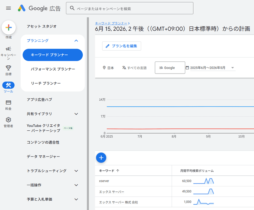Open データ マネージャー item
The height and width of the screenshot is (210, 254).
[x=43, y=157]
